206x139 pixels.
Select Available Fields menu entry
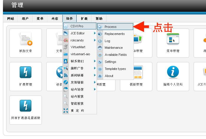tap(116, 55)
